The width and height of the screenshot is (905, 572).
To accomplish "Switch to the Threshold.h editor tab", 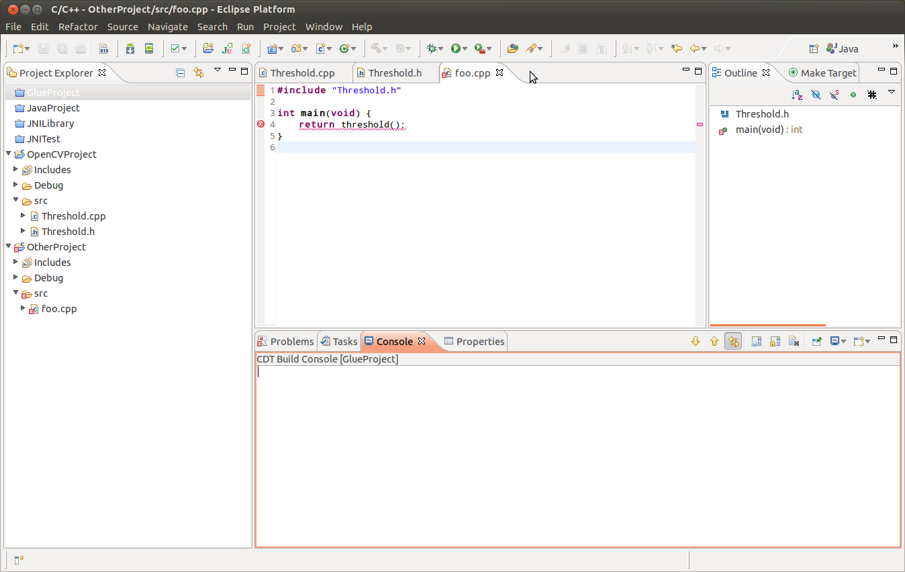I will pos(395,73).
